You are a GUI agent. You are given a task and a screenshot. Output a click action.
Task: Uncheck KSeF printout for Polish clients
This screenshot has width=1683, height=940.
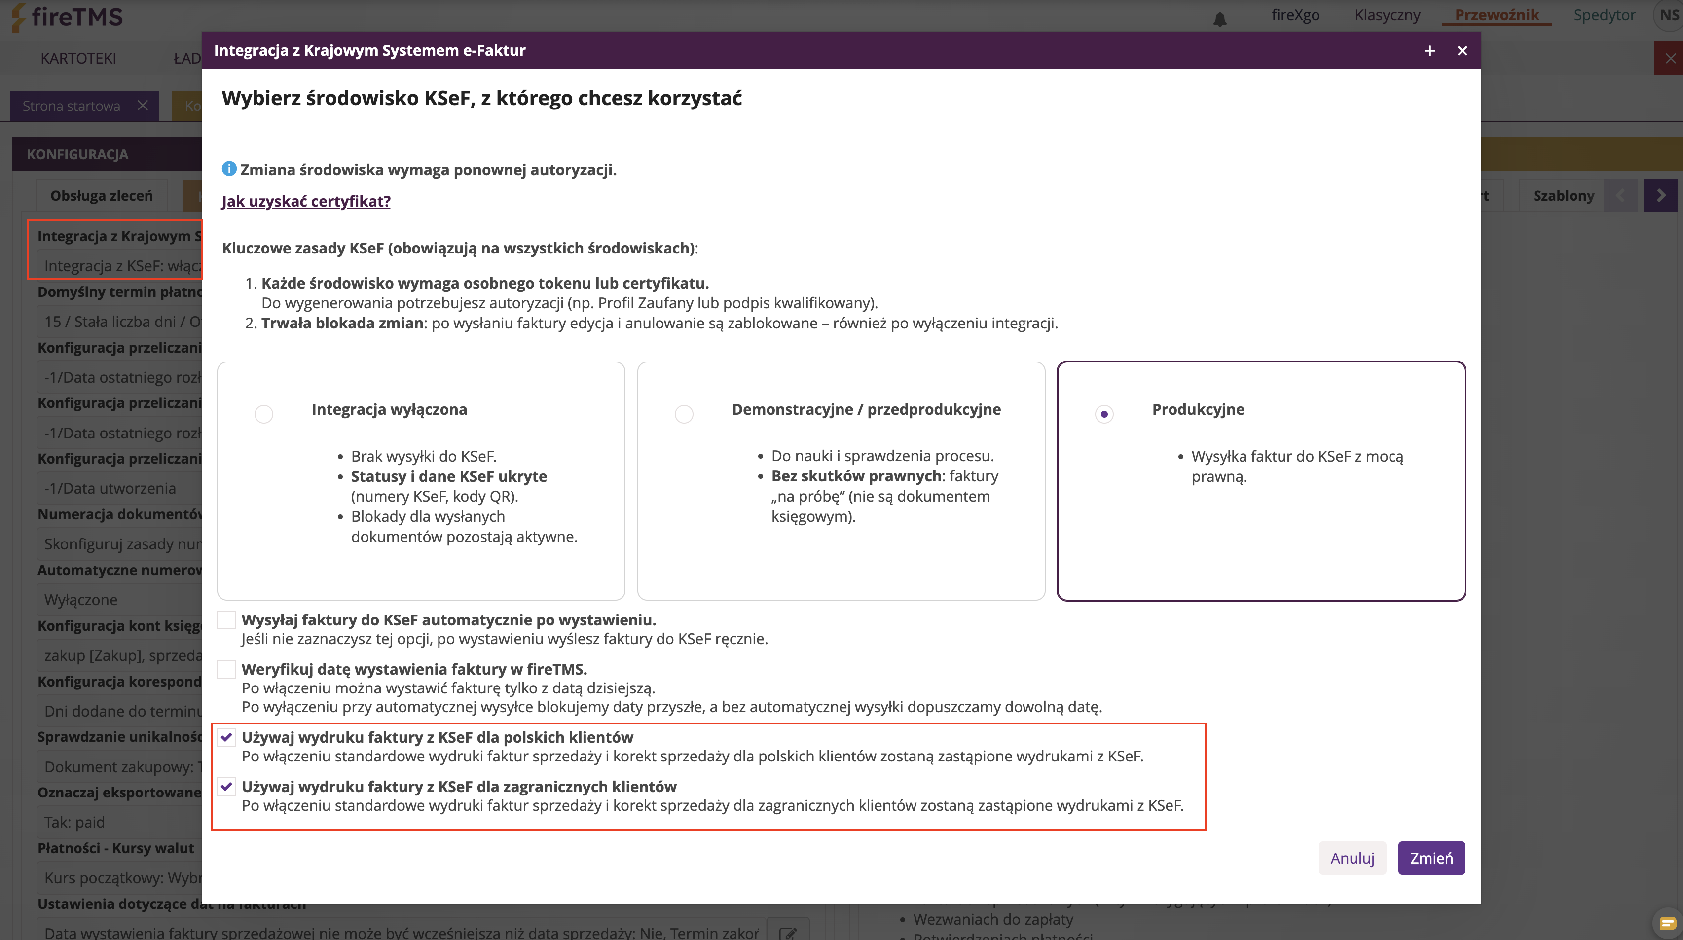226,737
